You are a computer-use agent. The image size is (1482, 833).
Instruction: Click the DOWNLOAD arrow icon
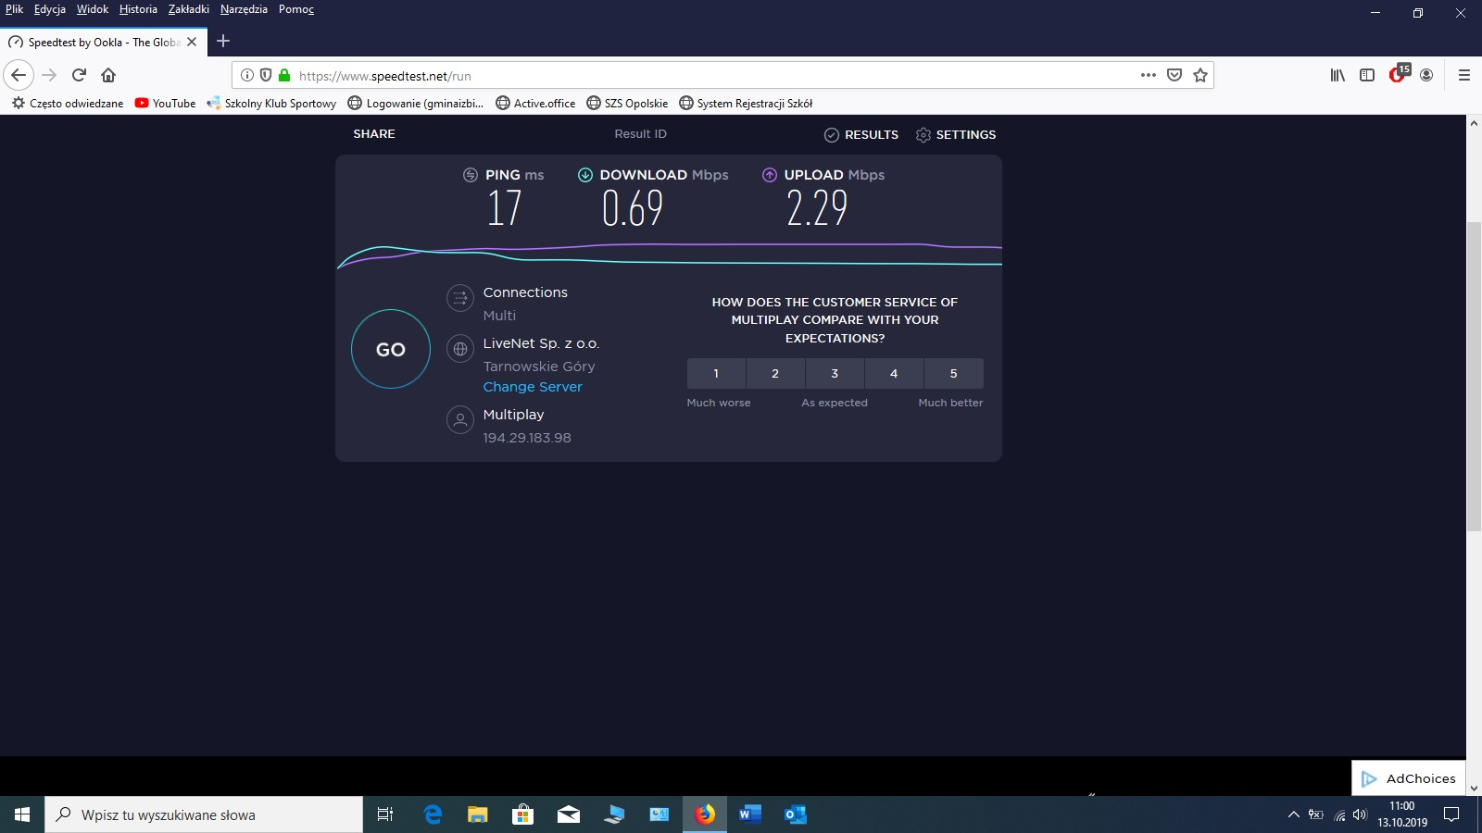pyautogui.click(x=585, y=175)
